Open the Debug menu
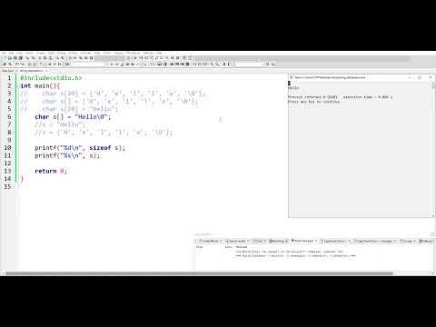 (61, 53)
